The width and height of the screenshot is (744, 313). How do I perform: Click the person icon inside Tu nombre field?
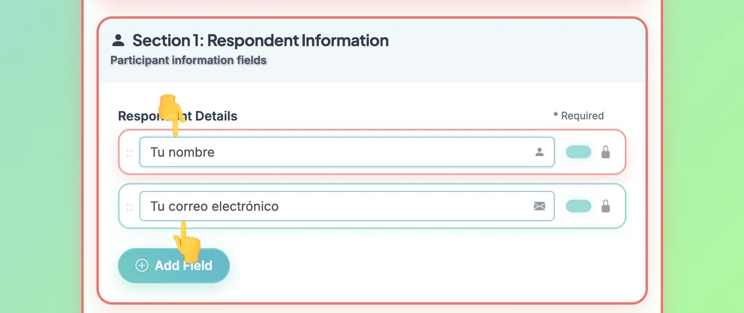click(539, 152)
